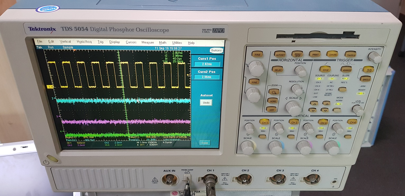Push the trigger LEVEL knob to set 50%

358,110
